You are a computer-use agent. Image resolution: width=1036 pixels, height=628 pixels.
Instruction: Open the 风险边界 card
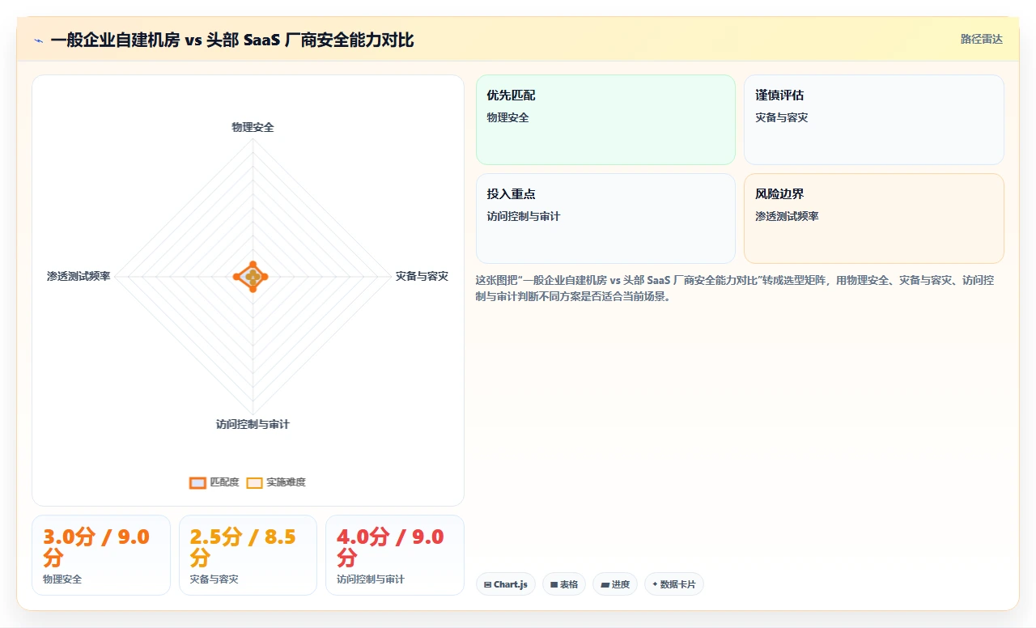point(874,219)
